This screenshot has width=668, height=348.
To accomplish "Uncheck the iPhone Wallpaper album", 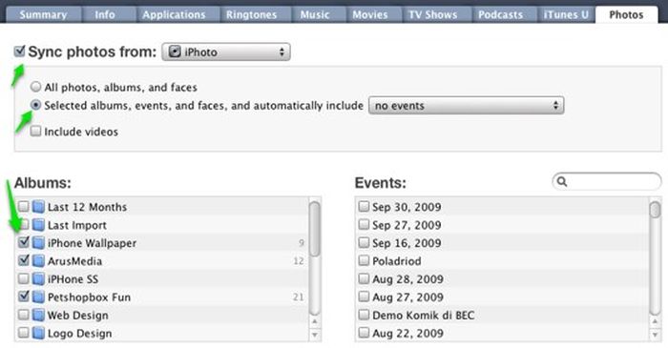I will click(24, 242).
